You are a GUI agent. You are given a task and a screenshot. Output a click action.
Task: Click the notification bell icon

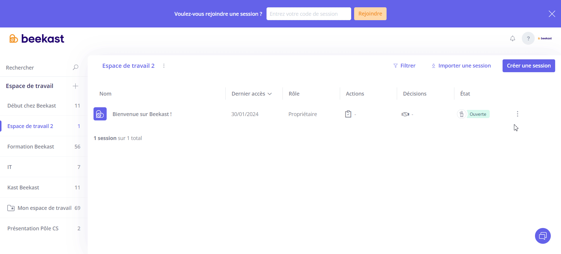[512, 39]
